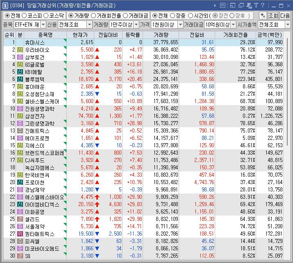Click the numbered '1' screen icon in the title bar
The image size is (293, 263).
pyautogui.click(x=5, y=6)
